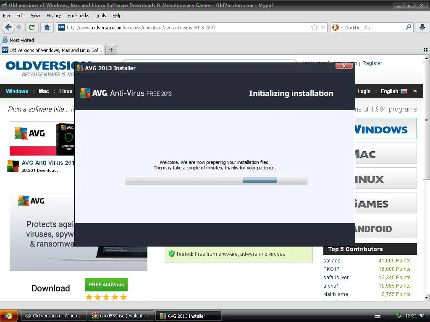Image resolution: width=430 pixels, height=322 pixels.
Task: Close the AVG 2013 Installer dialog
Action: (344, 66)
